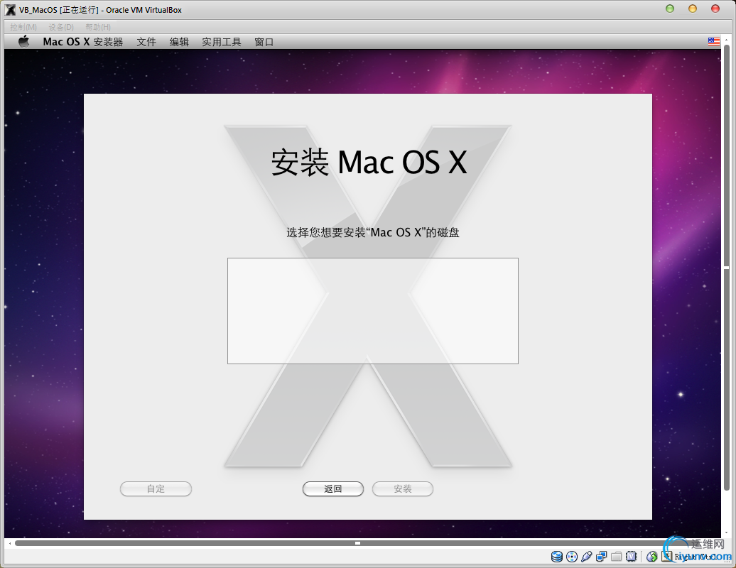Click the 选择您想要安装 disk prompt text
The width and height of the screenshot is (736, 568).
pos(373,232)
